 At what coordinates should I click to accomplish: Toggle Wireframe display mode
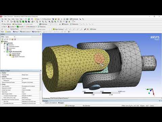(x=43, y=24)
